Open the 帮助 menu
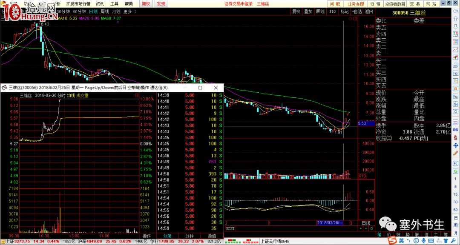460x245 pixels. [129, 4]
